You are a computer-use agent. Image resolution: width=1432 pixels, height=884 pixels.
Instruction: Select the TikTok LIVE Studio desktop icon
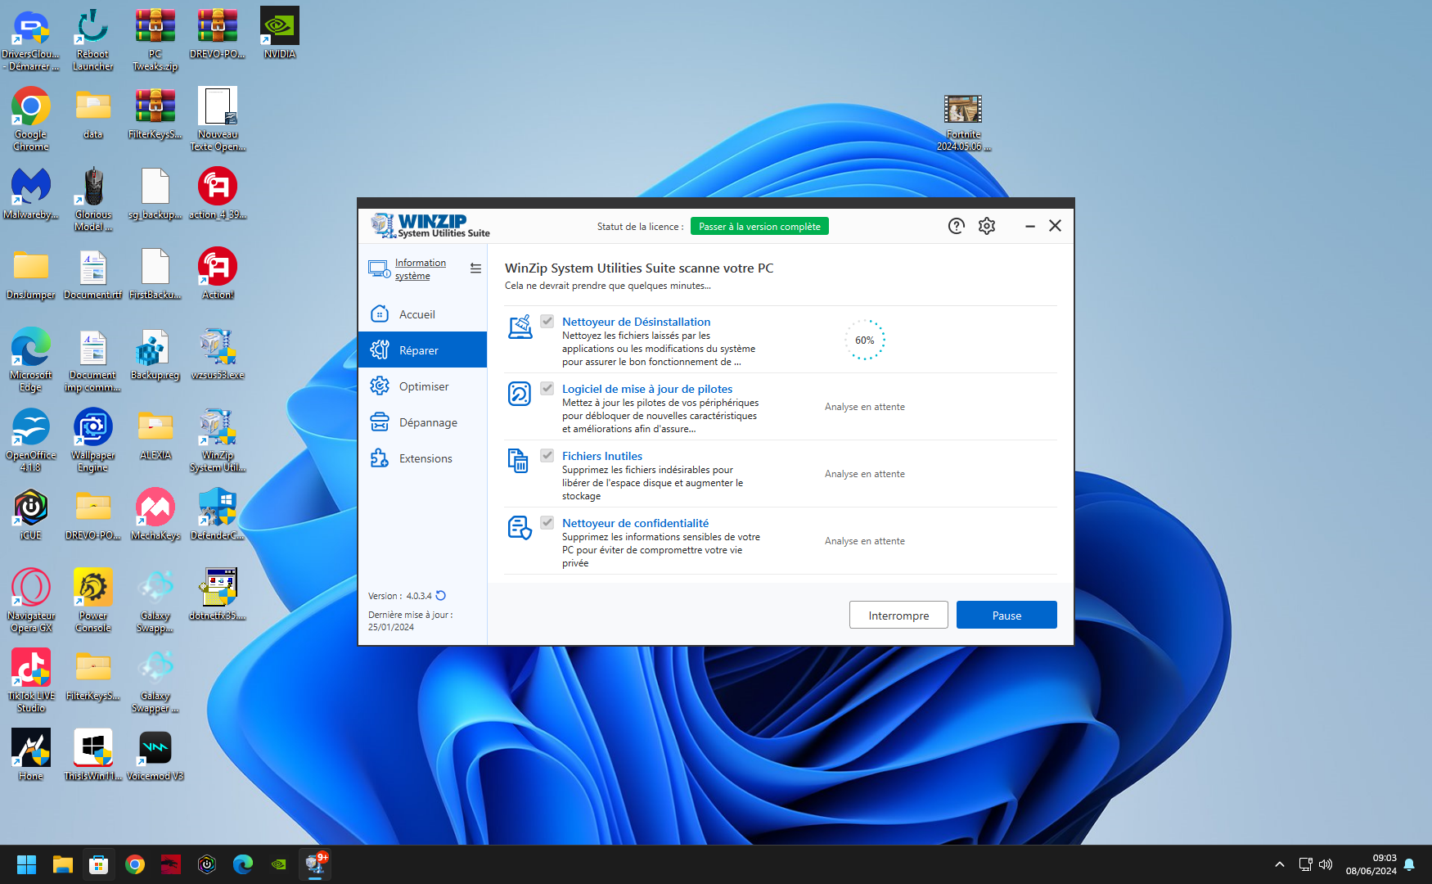pyautogui.click(x=31, y=681)
